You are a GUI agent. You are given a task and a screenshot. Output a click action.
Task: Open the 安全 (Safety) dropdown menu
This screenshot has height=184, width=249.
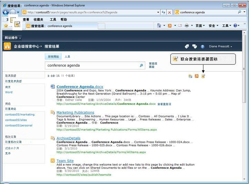coord(213,26)
